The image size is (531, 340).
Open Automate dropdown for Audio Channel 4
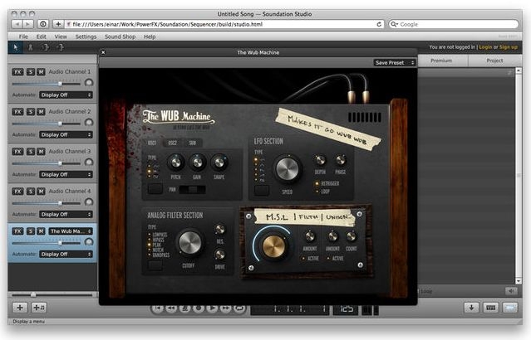coord(66,214)
